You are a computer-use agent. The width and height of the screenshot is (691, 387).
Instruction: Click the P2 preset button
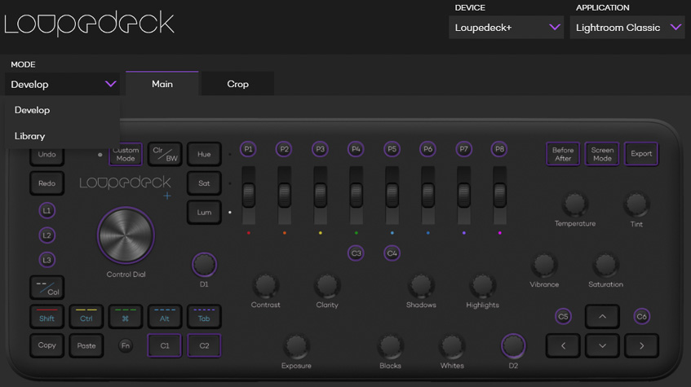tap(284, 149)
